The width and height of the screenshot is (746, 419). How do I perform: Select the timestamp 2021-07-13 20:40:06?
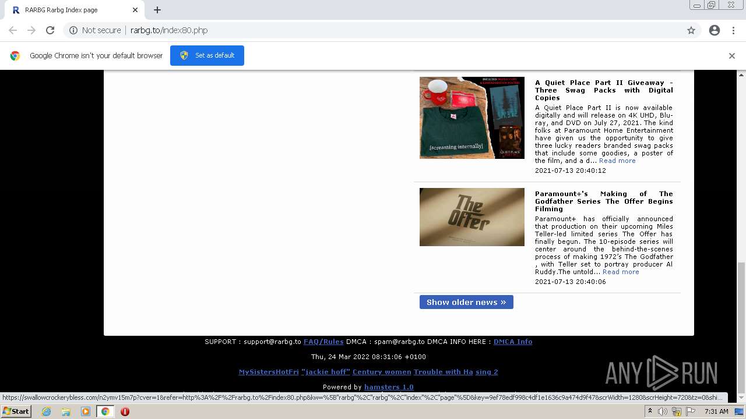(571, 282)
